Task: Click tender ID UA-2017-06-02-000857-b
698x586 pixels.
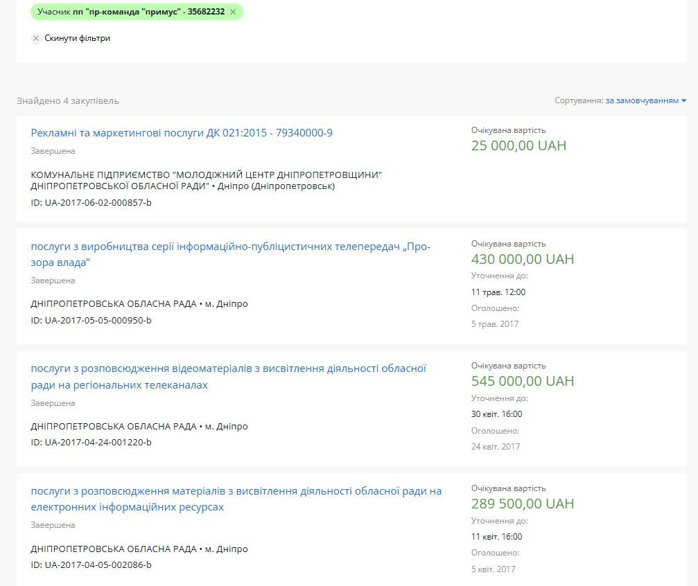Action: click(91, 202)
